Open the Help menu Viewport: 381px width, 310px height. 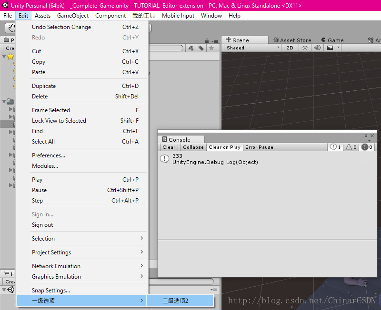tap(234, 16)
